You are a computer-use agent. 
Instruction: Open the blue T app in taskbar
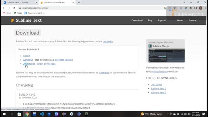49,114
